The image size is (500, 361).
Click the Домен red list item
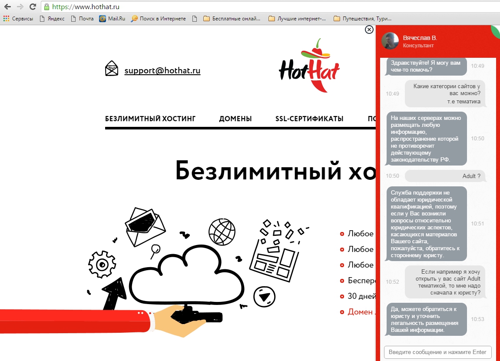[358, 312]
